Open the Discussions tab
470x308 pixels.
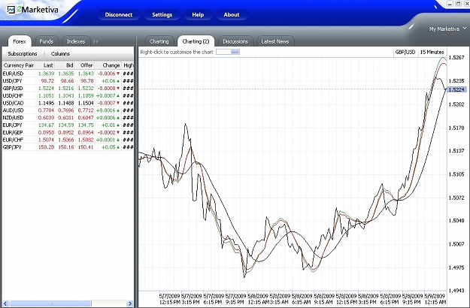pyautogui.click(x=235, y=41)
